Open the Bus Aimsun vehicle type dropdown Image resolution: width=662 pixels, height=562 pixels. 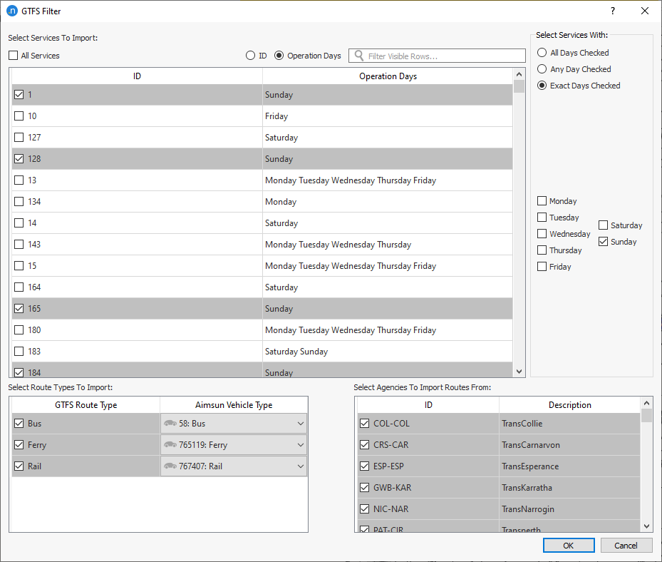pyautogui.click(x=299, y=424)
